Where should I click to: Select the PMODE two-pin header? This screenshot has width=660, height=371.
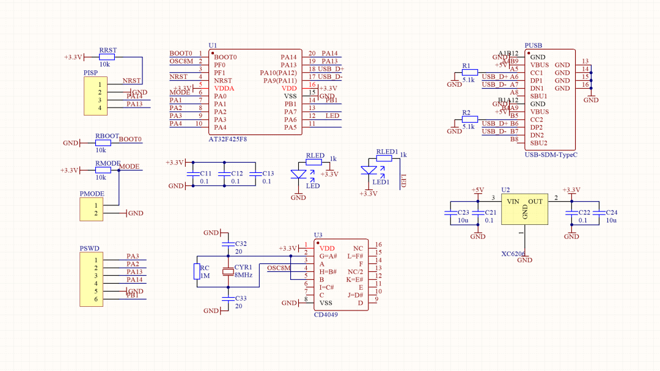click(x=91, y=209)
